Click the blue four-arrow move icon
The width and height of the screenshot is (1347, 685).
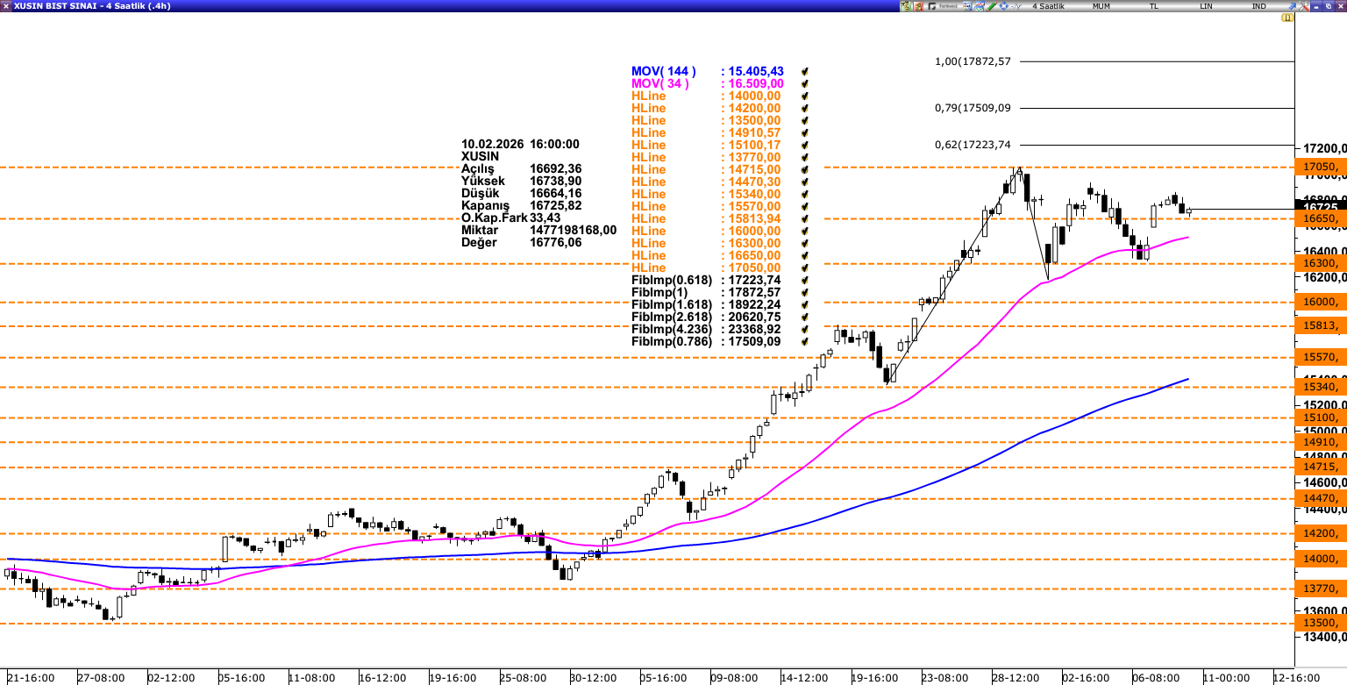(x=1004, y=6)
